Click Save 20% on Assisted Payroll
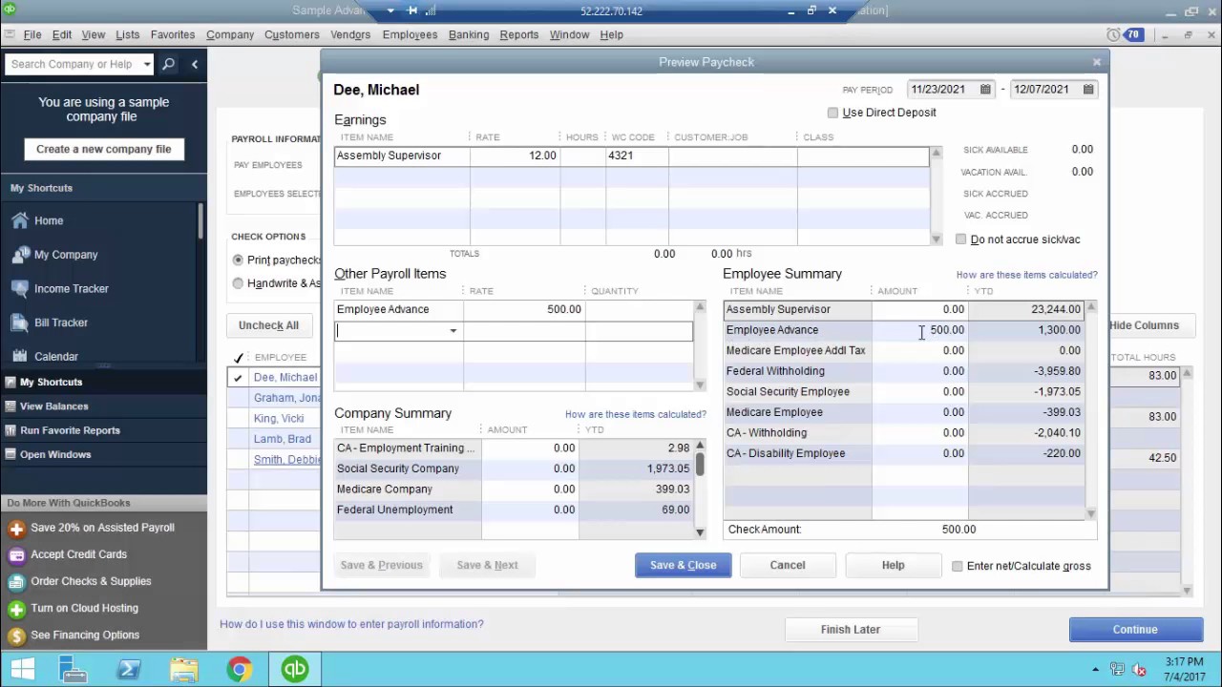1222x687 pixels. (x=102, y=528)
